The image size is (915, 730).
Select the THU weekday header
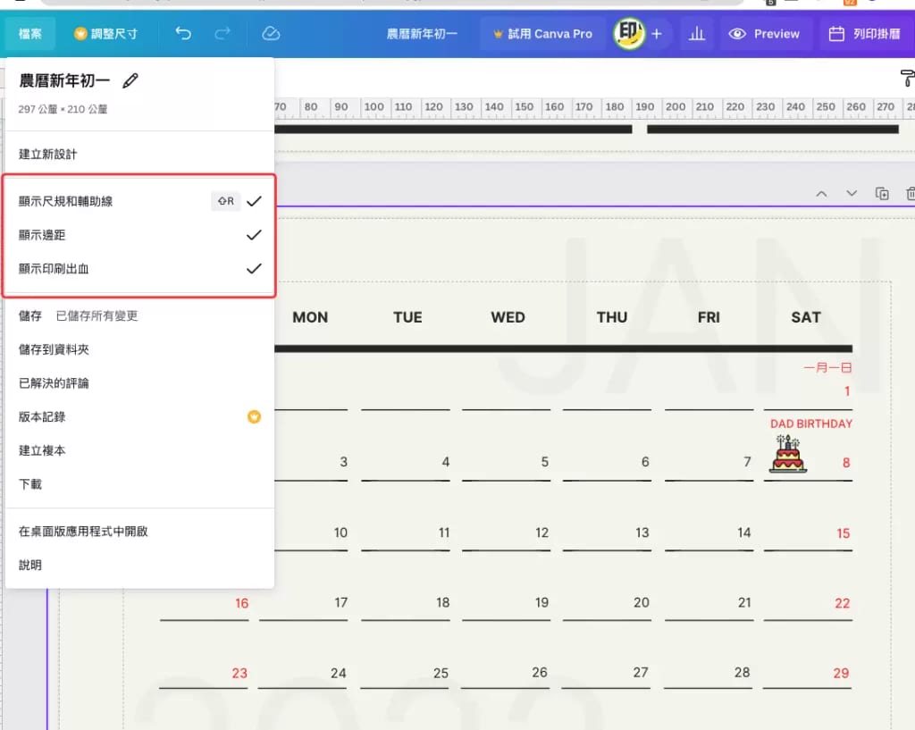coord(611,317)
